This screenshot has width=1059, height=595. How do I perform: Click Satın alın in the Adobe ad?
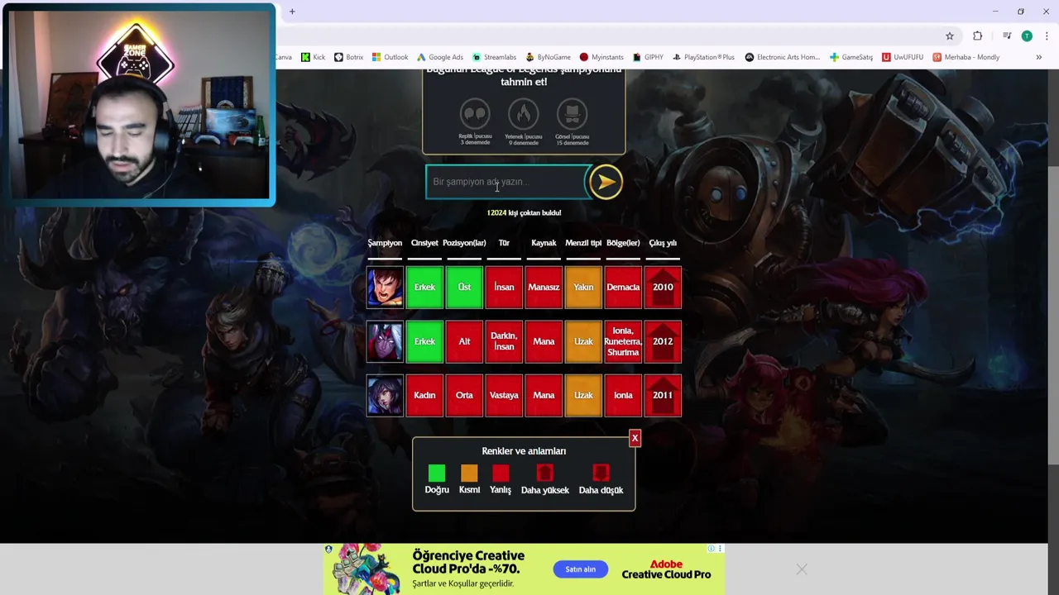coord(580,569)
